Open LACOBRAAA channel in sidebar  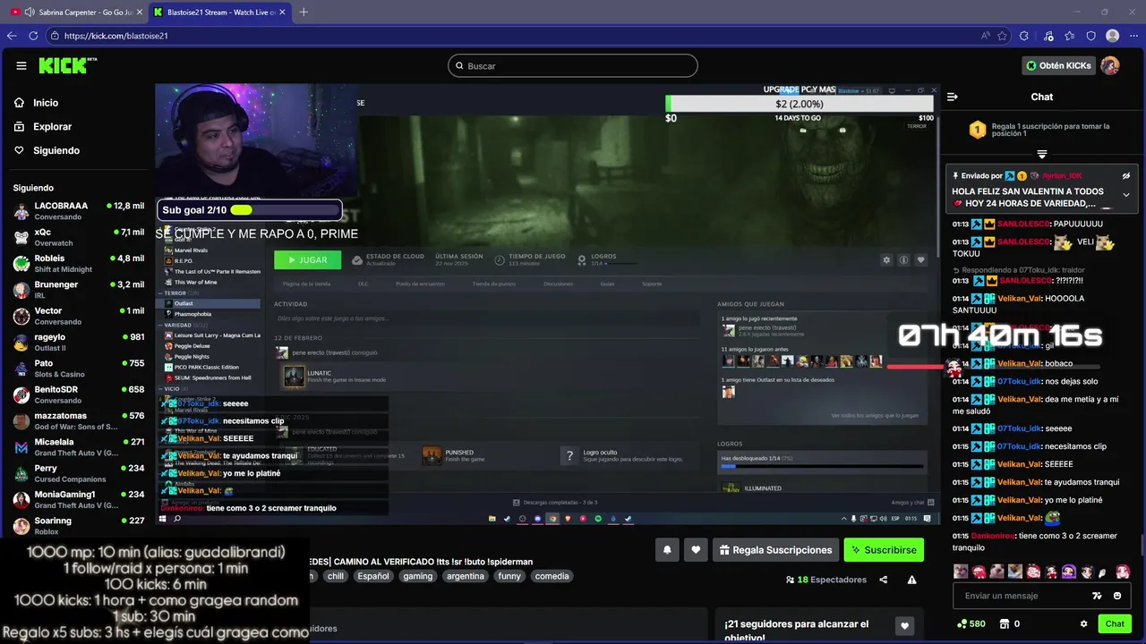click(x=78, y=211)
